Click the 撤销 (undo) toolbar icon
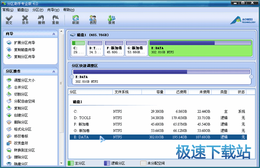 pos(41,20)
